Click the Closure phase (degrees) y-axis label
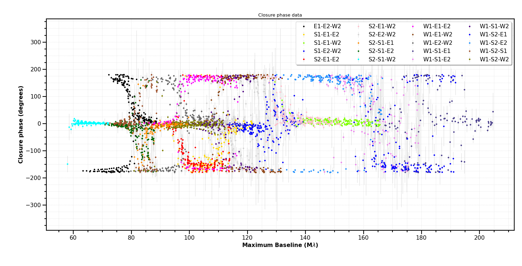The width and height of the screenshot is (522, 266). point(21,125)
